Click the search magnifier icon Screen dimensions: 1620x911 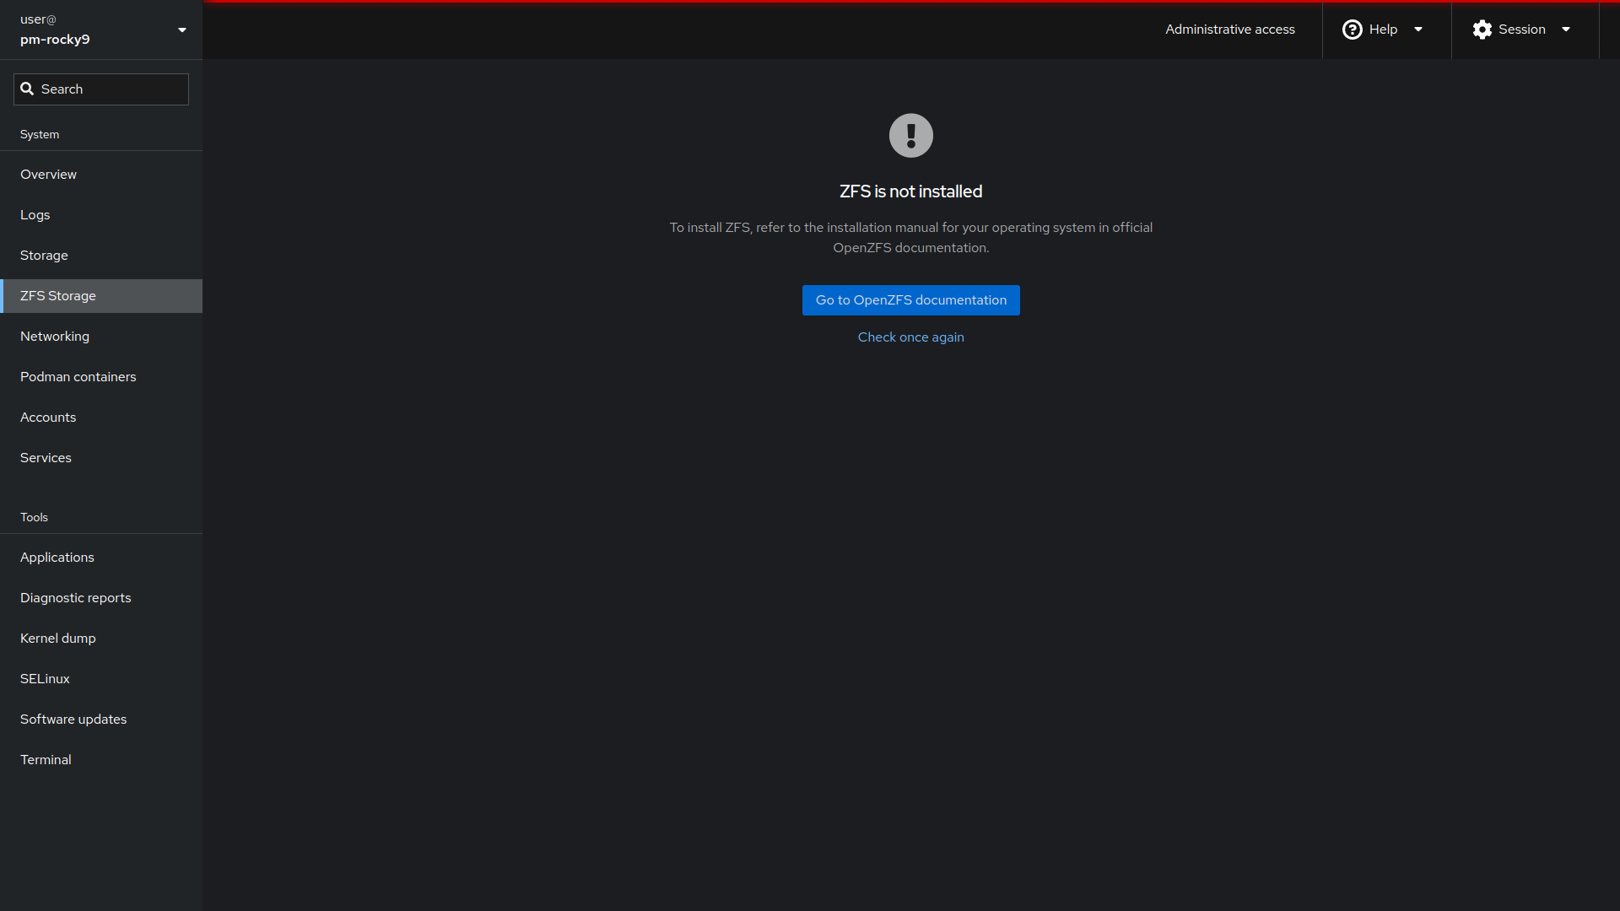click(27, 89)
